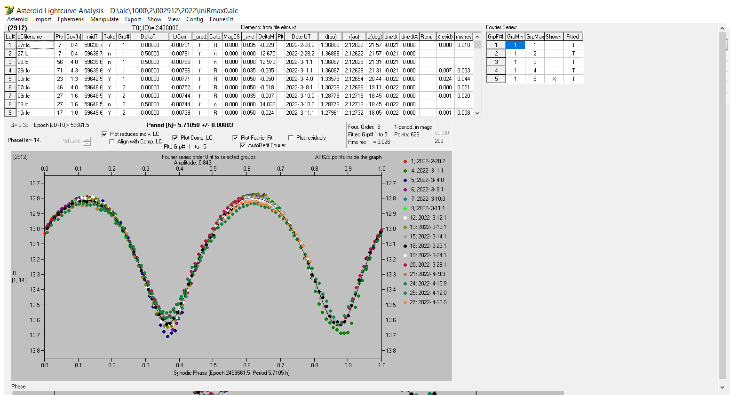This screenshot has width=730, height=395.
Task: Click legend entry 24; 2022-4-10.9
Action: click(428, 284)
